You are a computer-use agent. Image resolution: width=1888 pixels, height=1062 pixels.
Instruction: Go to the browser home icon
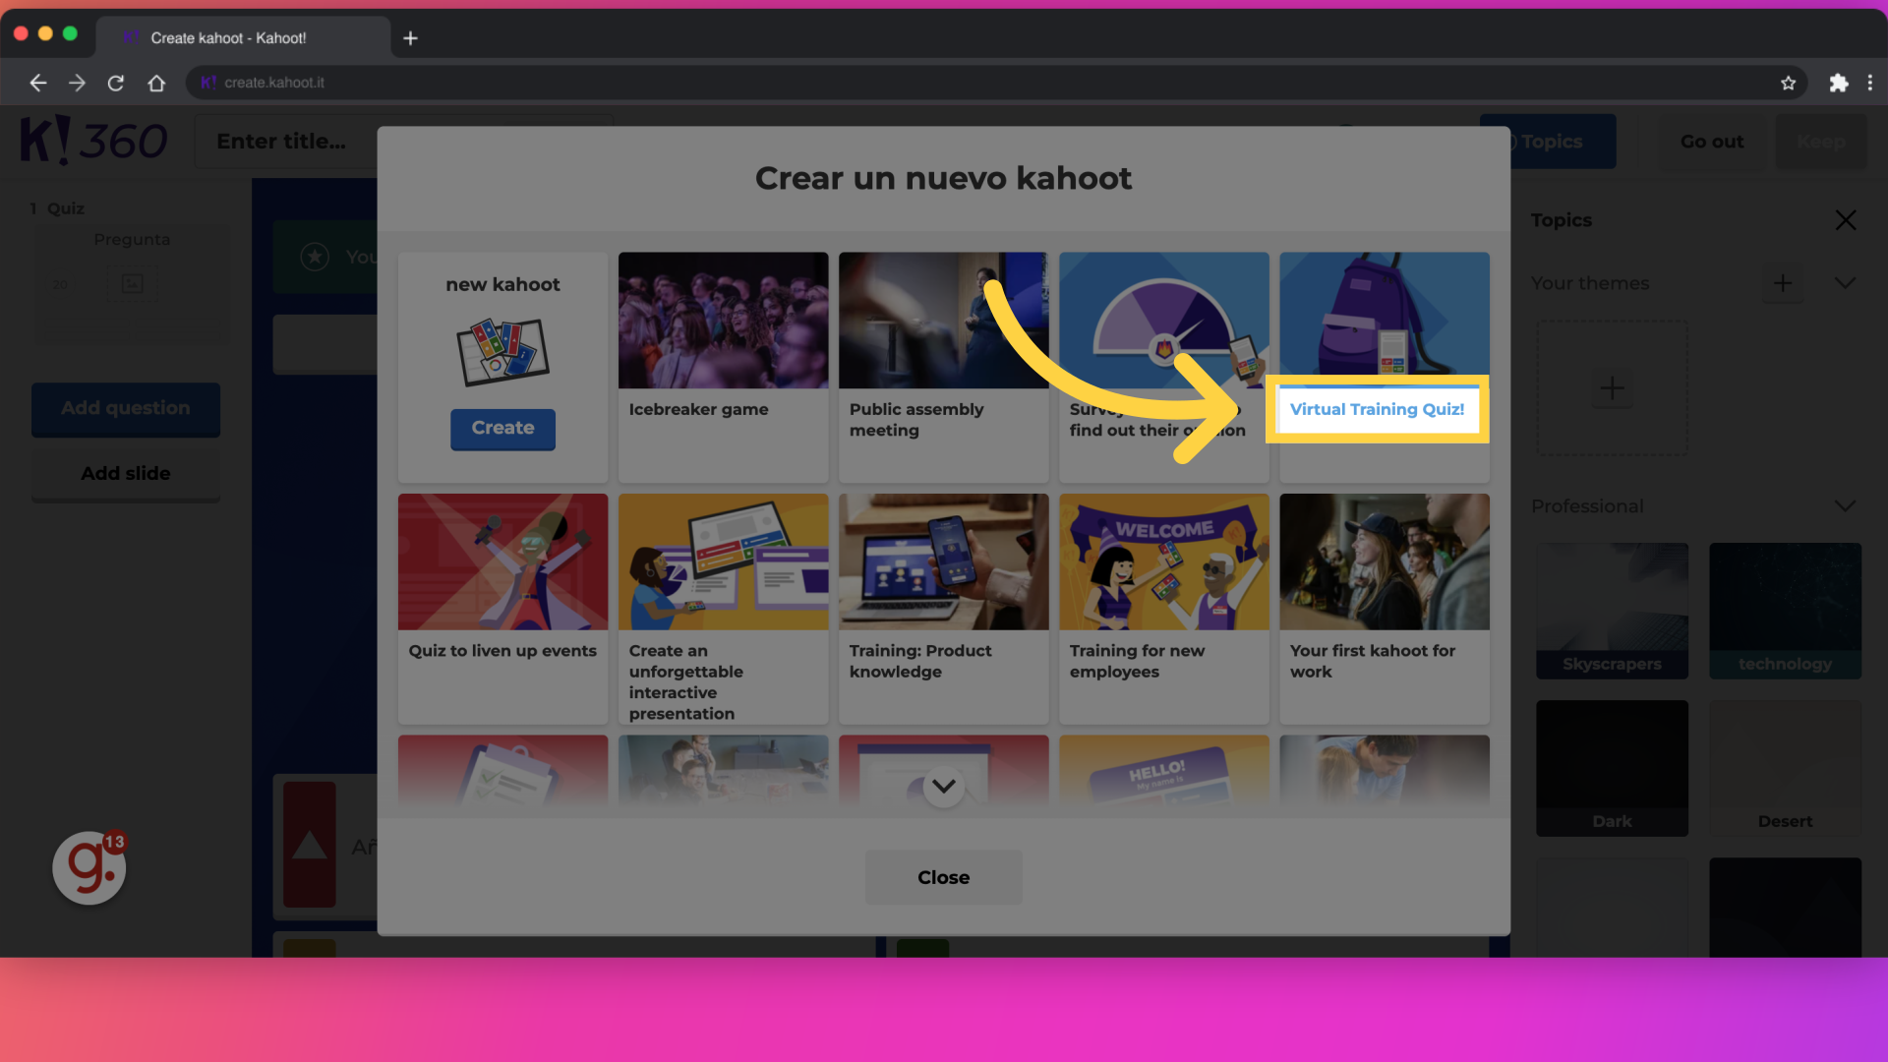[x=156, y=83]
